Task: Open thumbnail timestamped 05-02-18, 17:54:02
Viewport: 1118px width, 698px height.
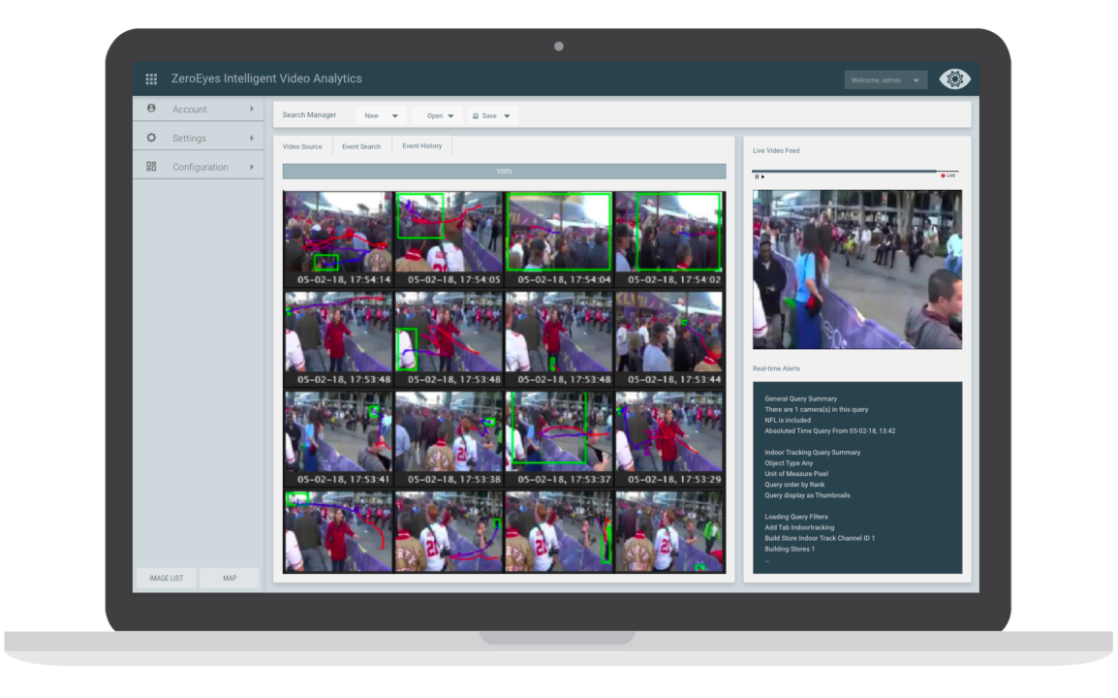Action: click(669, 239)
